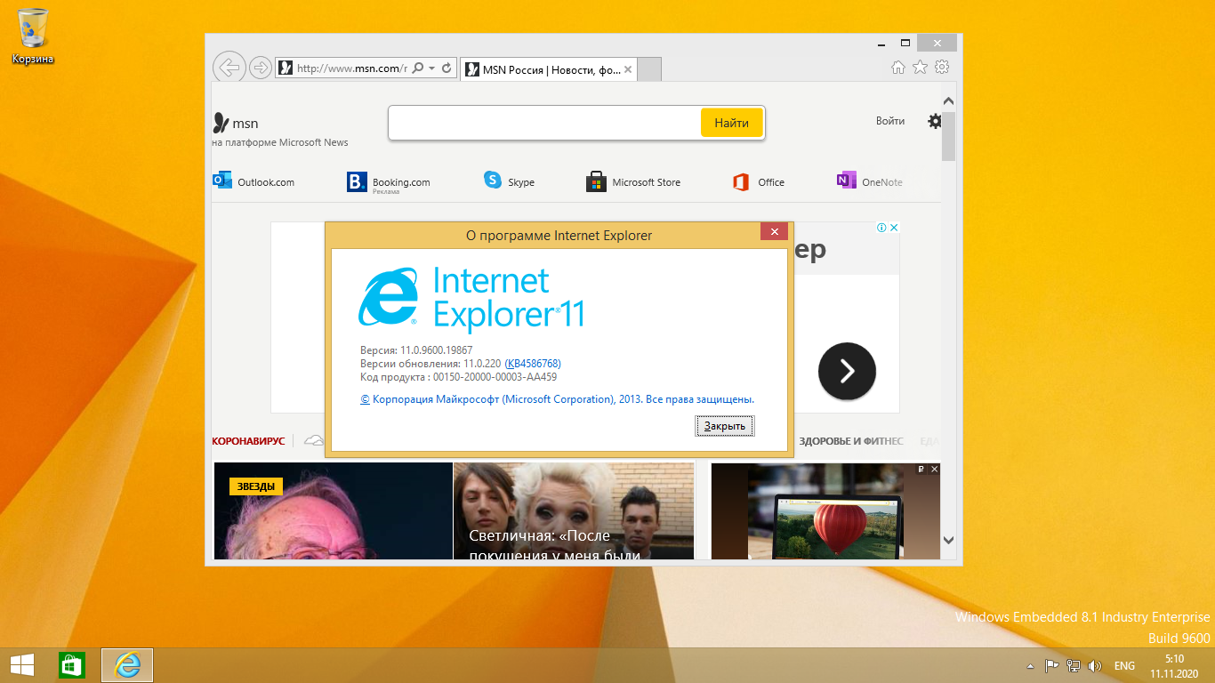
Task: Open the Action Center flag icon
Action: pos(1051,665)
